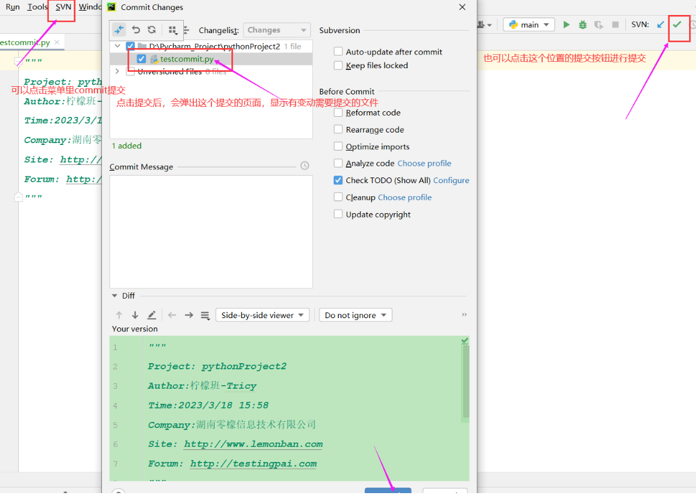The image size is (696, 495).
Task: Click the Rollback (undo arrow) icon
Action: click(136, 30)
